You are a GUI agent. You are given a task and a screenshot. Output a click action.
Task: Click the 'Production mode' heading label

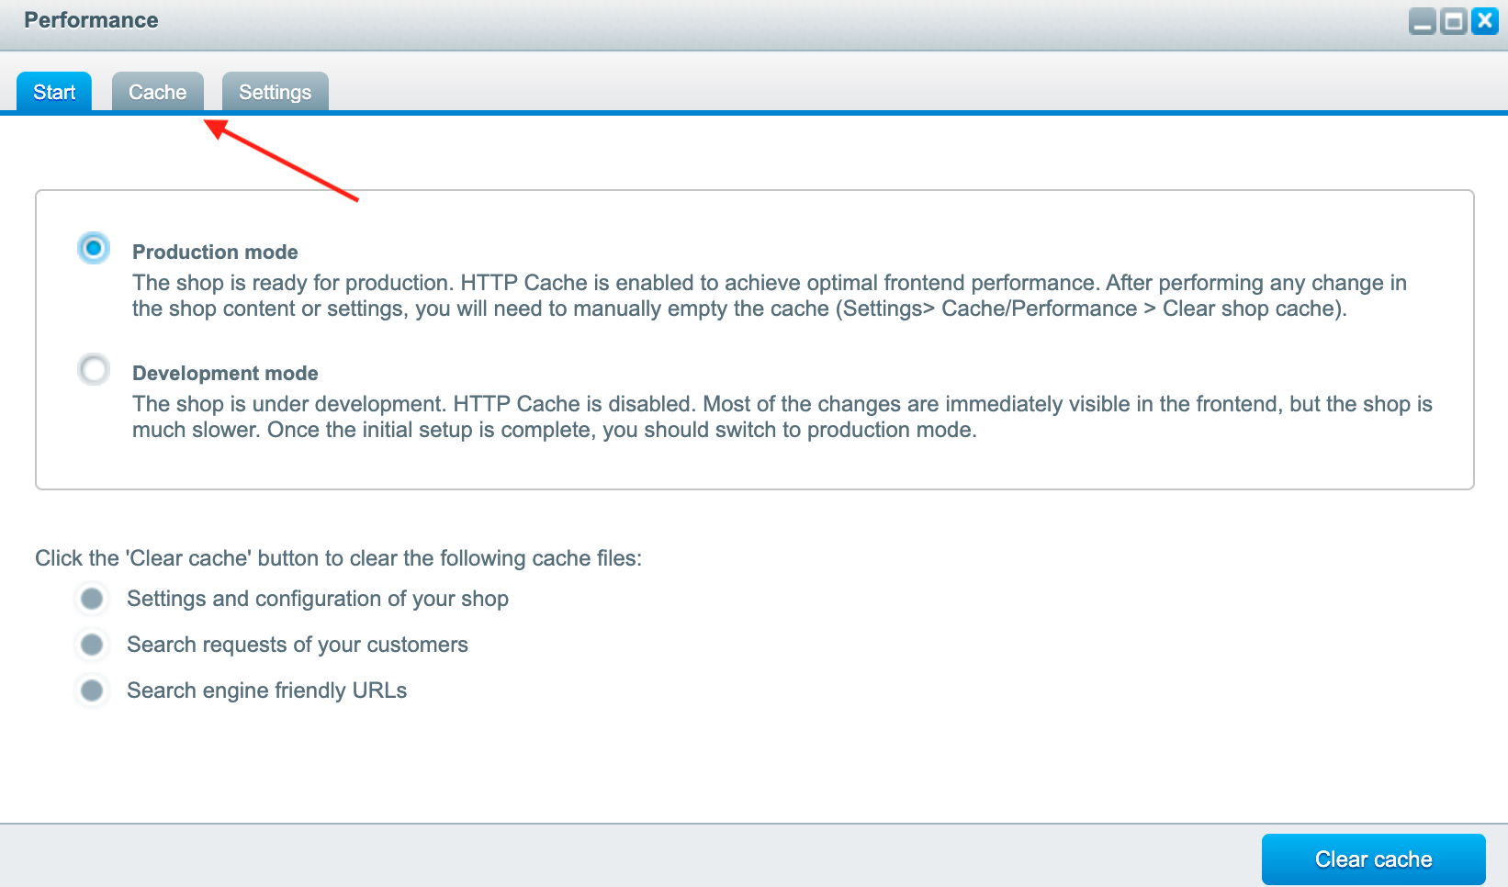215,252
